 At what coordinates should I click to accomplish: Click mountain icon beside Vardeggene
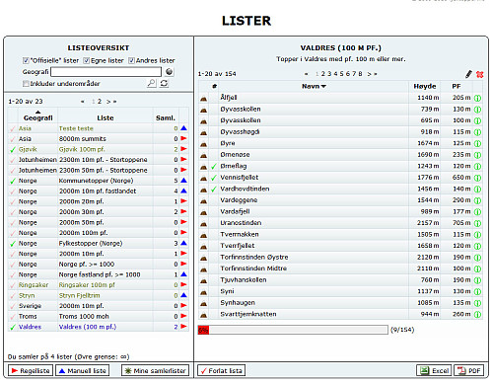(204, 200)
